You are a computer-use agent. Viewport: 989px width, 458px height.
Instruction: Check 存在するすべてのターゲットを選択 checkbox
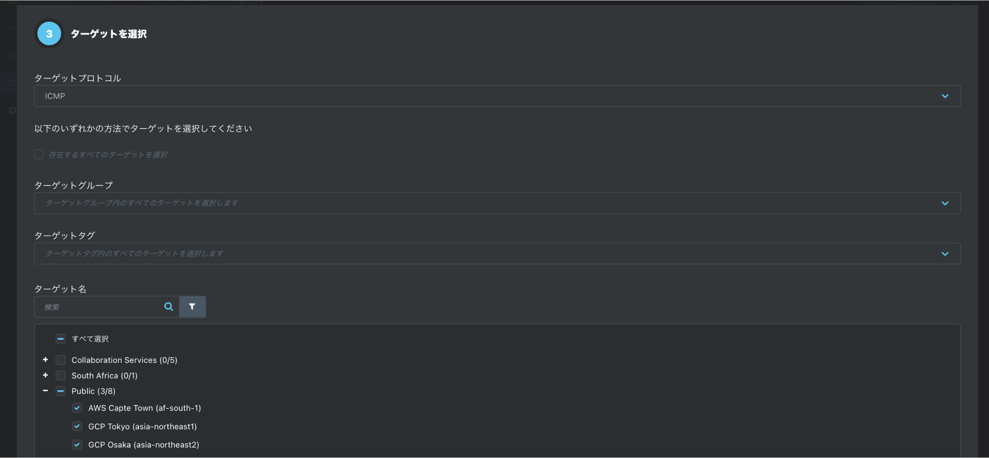tap(39, 154)
